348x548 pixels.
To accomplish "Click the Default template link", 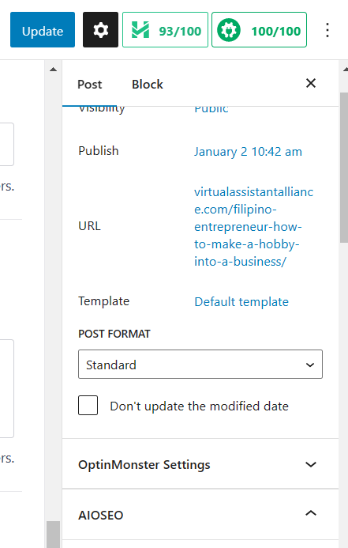I will point(241,301).
